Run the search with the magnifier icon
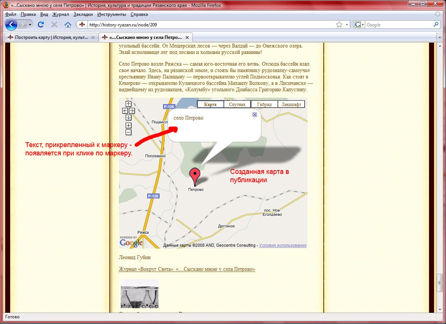This screenshot has width=446, height=324. (436, 25)
